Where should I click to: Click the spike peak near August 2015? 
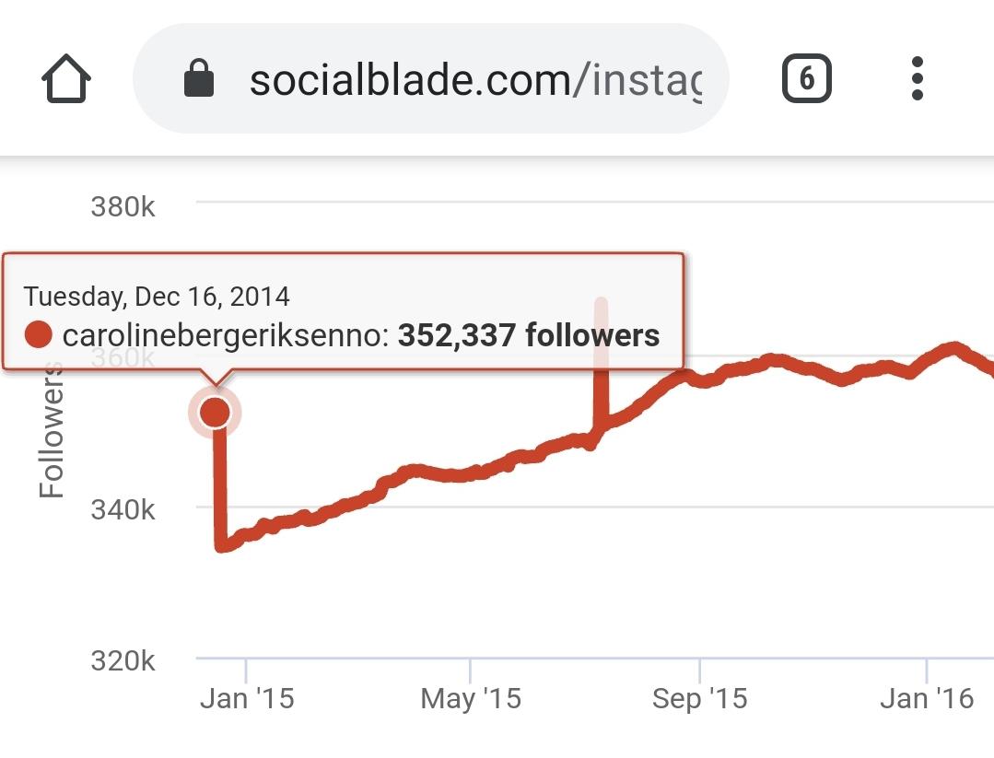pyautogui.click(x=601, y=302)
